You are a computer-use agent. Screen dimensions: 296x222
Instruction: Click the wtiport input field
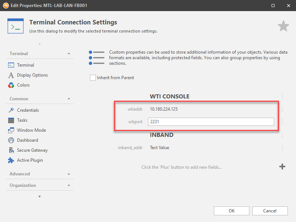[211, 122]
